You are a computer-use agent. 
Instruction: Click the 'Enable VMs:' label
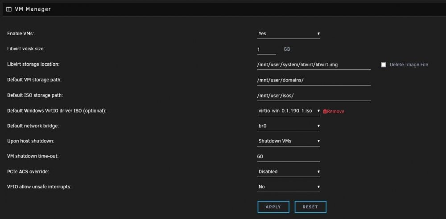21,34
